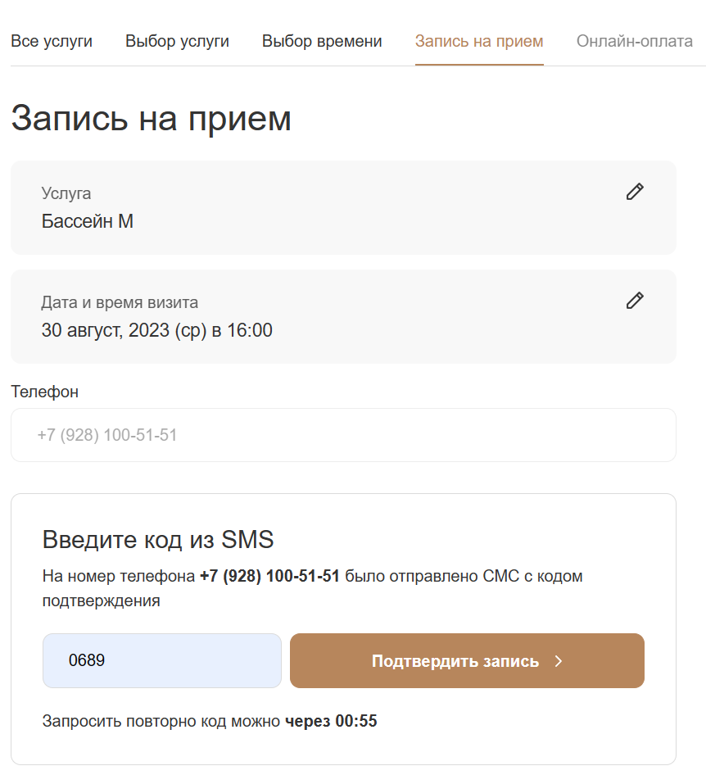Go to the Выбор времени tab
The width and height of the screenshot is (706, 775).
click(x=322, y=41)
